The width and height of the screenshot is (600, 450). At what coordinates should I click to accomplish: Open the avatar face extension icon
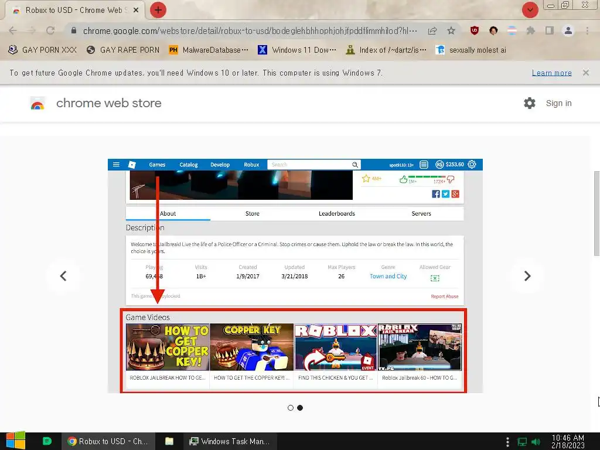[493, 30]
